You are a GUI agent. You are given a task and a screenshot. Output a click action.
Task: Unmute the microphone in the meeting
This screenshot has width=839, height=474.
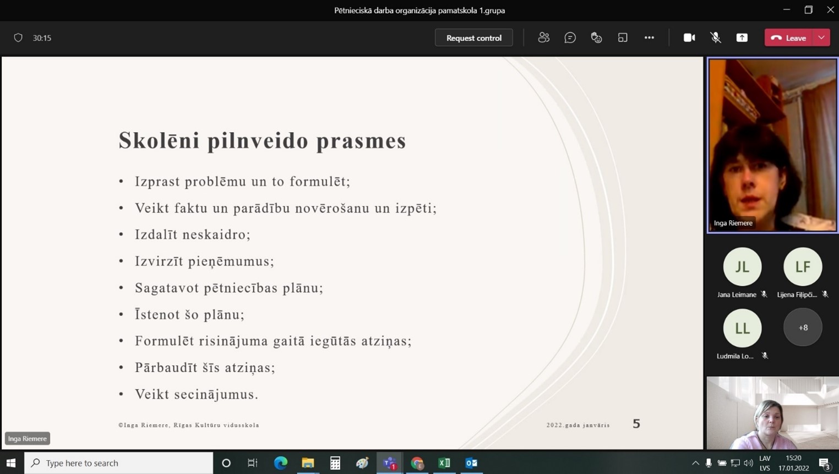pos(715,37)
